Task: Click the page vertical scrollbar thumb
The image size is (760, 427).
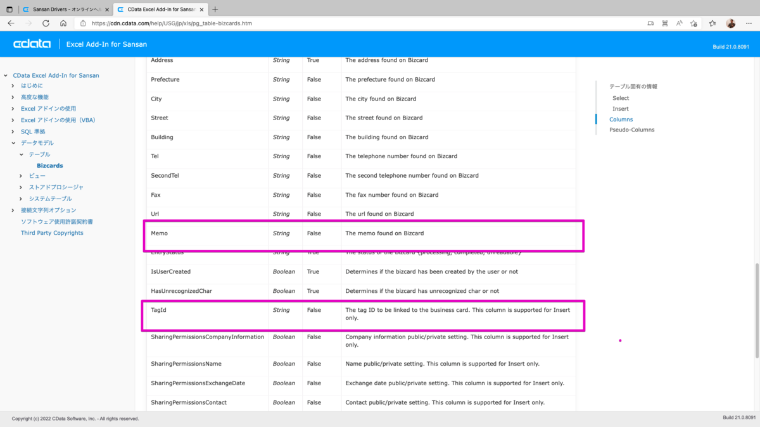Action: pyautogui.click(x=756, y=310)
